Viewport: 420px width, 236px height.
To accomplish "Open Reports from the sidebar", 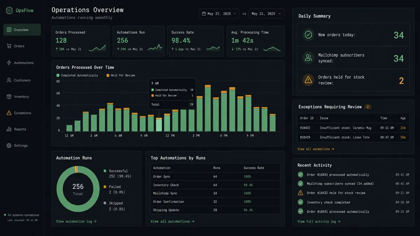I will (x=22, y=129).
